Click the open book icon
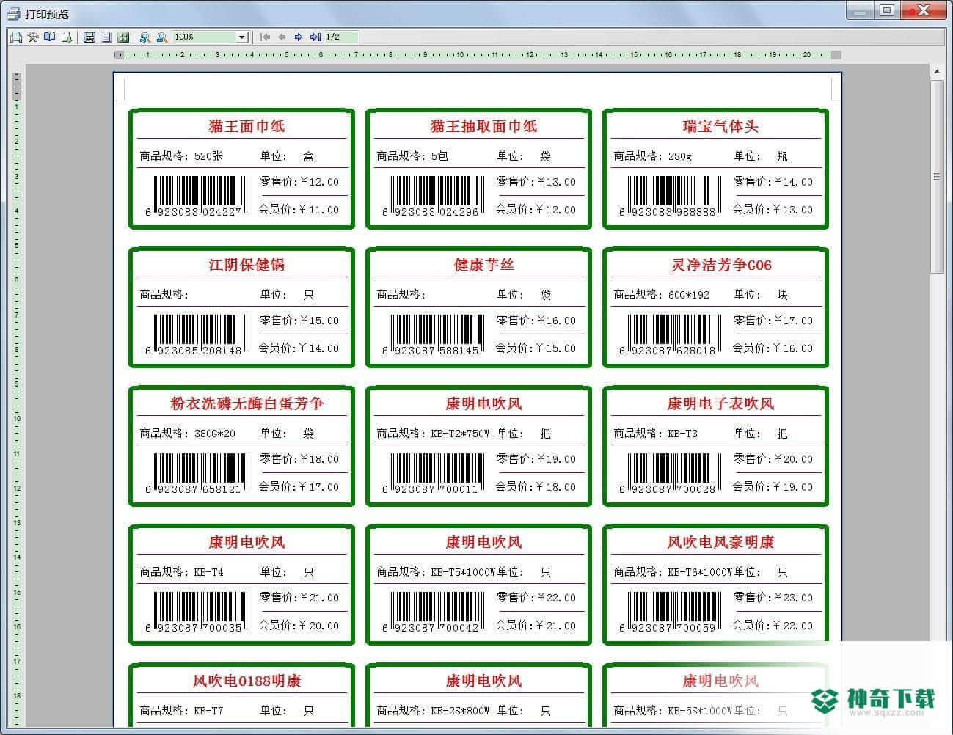Image resolution: width=953 pixels, height=735 pixels. (49, 37)
